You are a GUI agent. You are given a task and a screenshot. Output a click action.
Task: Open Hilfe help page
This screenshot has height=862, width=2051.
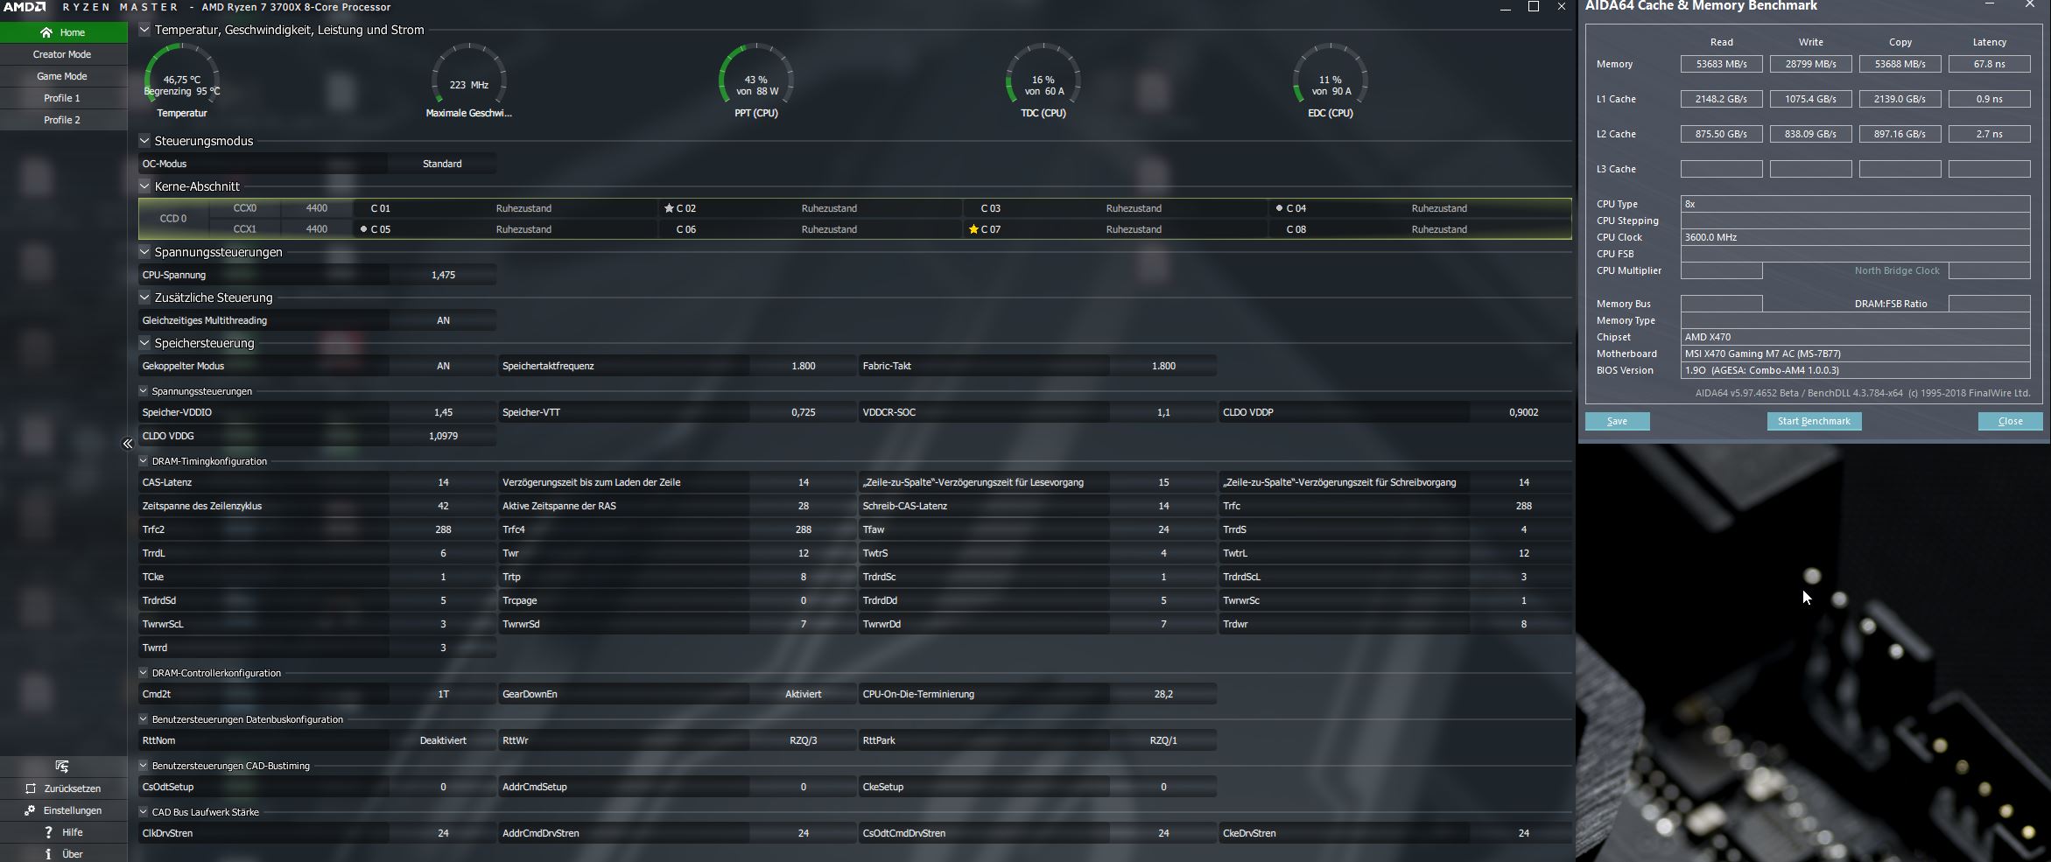63,832
